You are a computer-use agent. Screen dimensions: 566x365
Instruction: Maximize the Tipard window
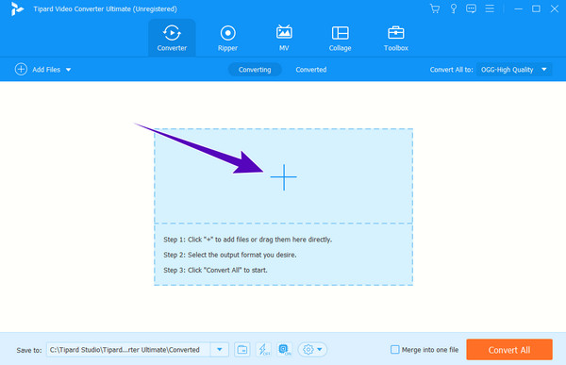[536, 8]
